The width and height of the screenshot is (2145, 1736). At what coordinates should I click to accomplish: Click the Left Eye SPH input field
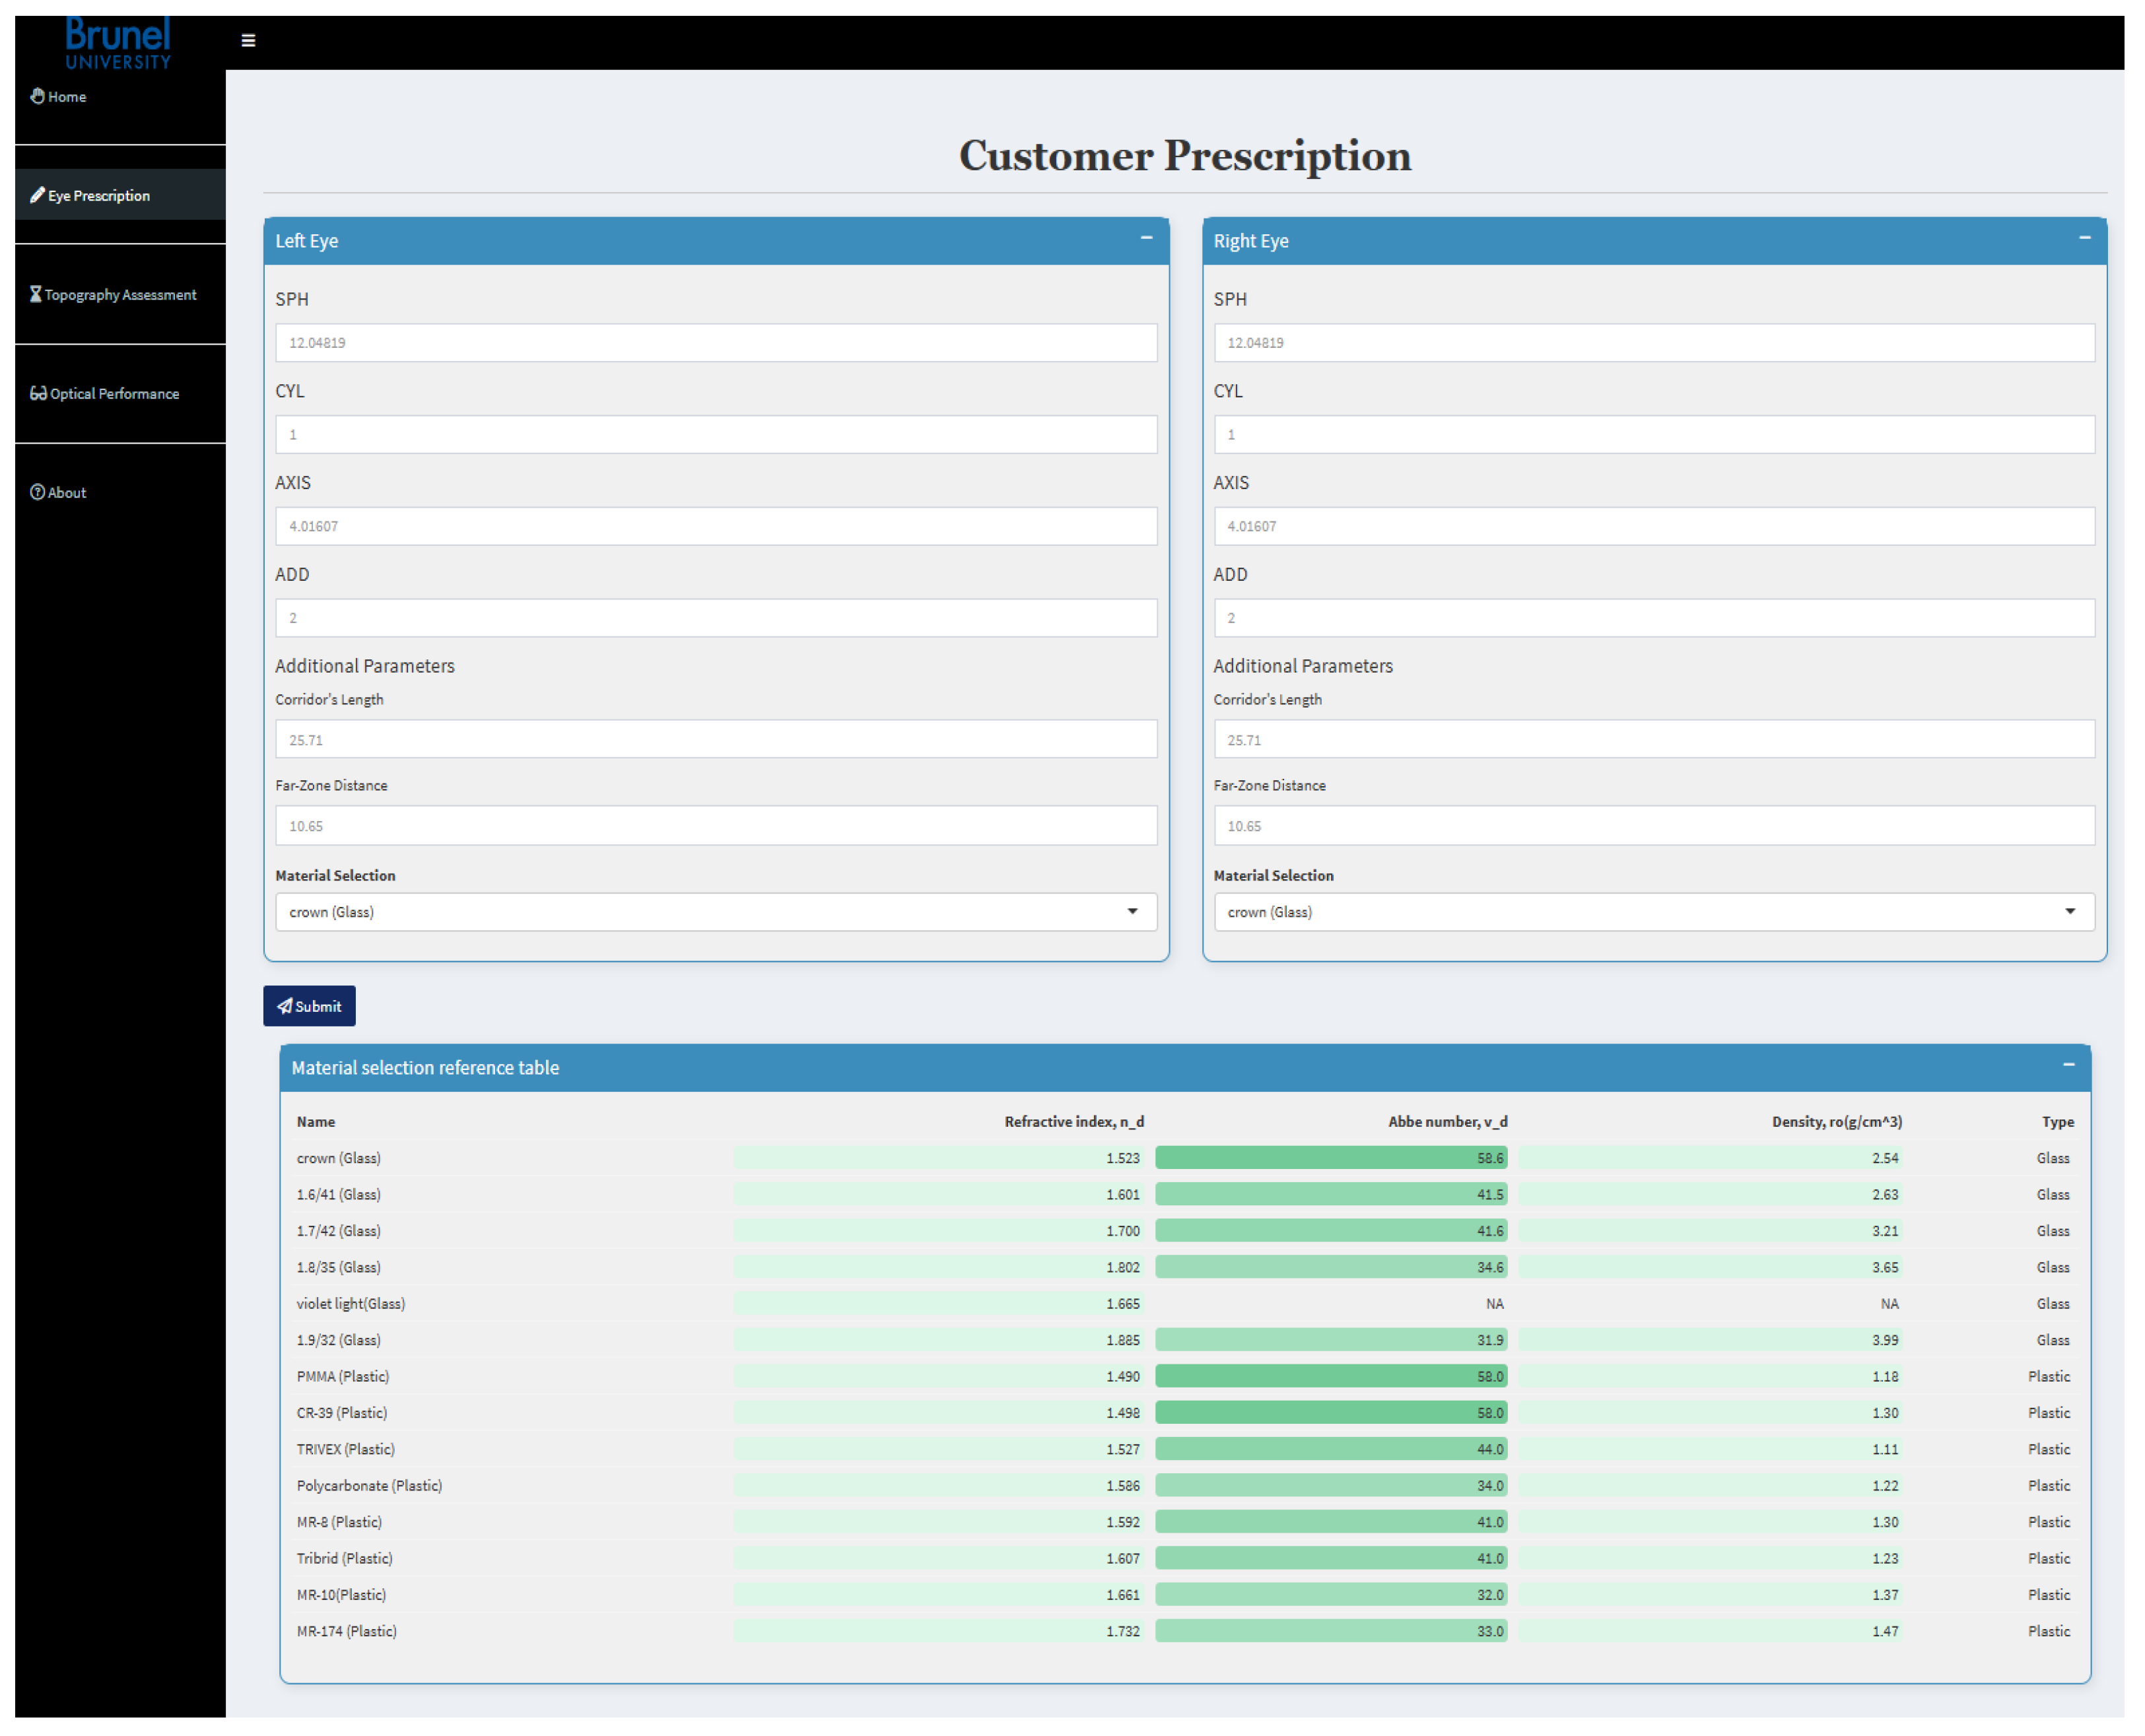pyautogui.click(x=715, y=343)
